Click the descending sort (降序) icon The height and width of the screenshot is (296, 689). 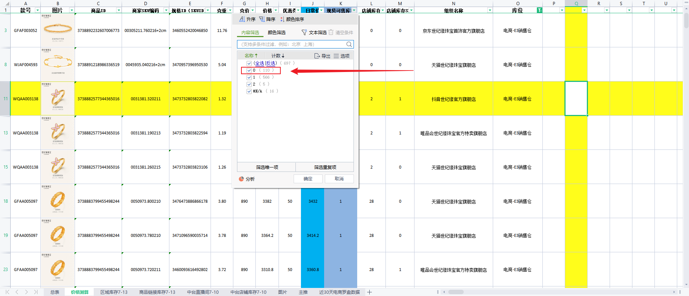(262, 19)
